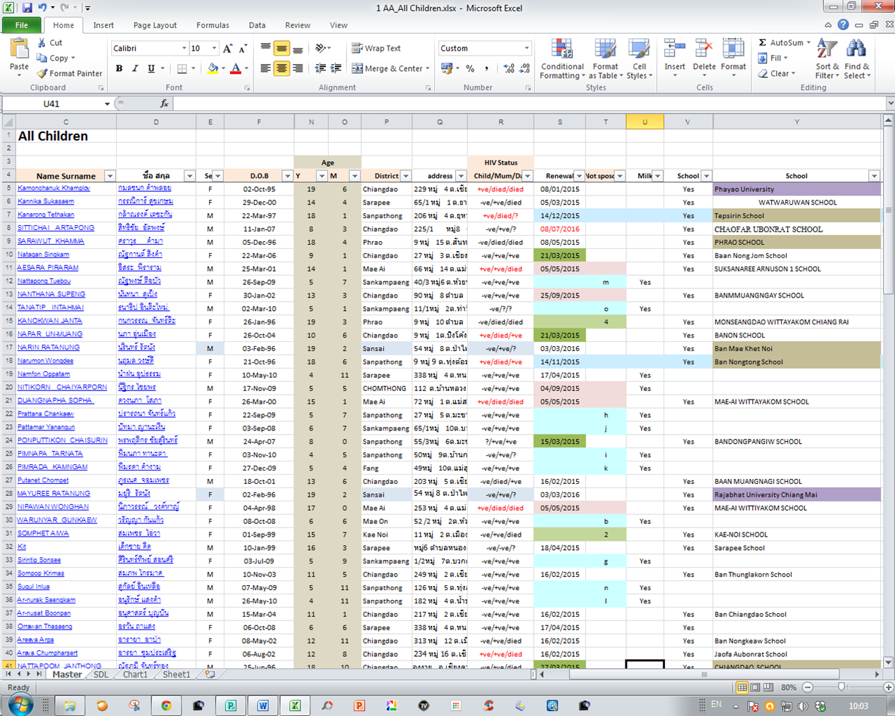Click the Increase Decimal icon
Viewport: 895px width, 716px height.
coord(509,69)
